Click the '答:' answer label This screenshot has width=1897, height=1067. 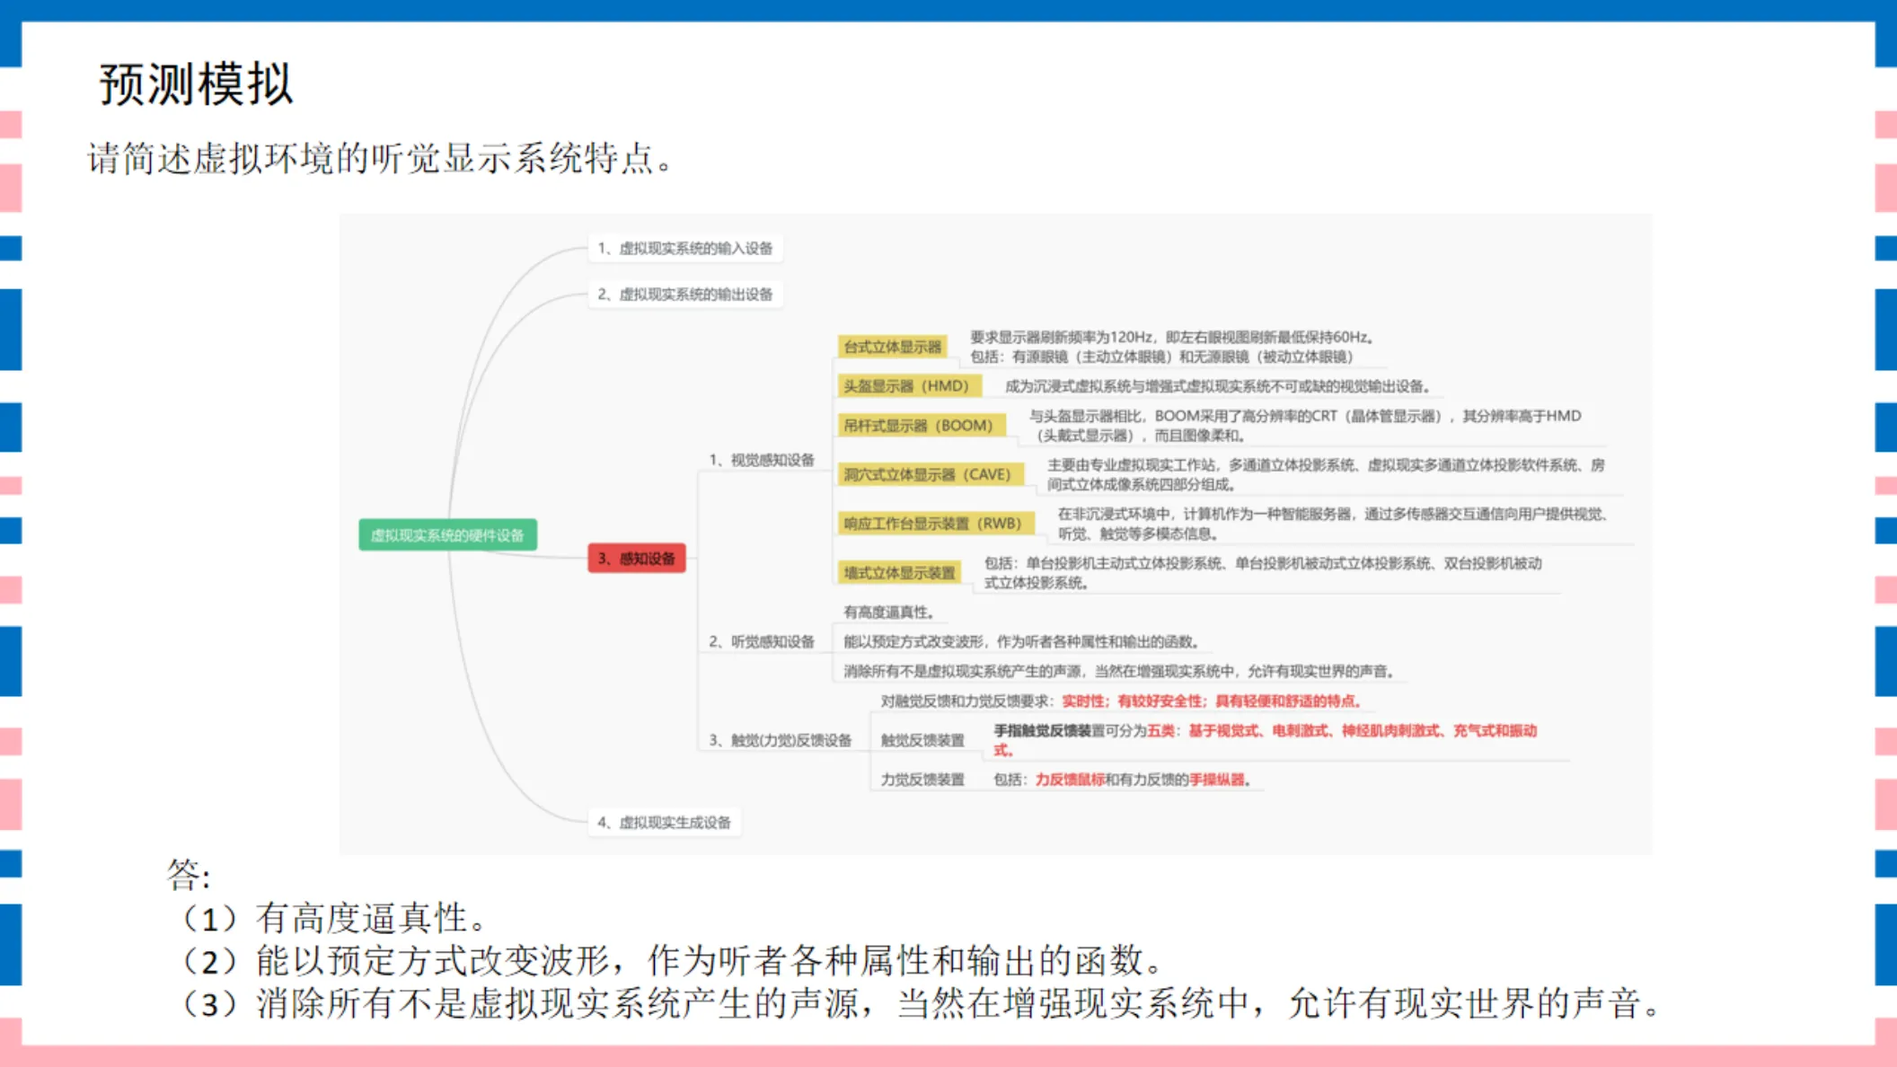tap(189, 874)
